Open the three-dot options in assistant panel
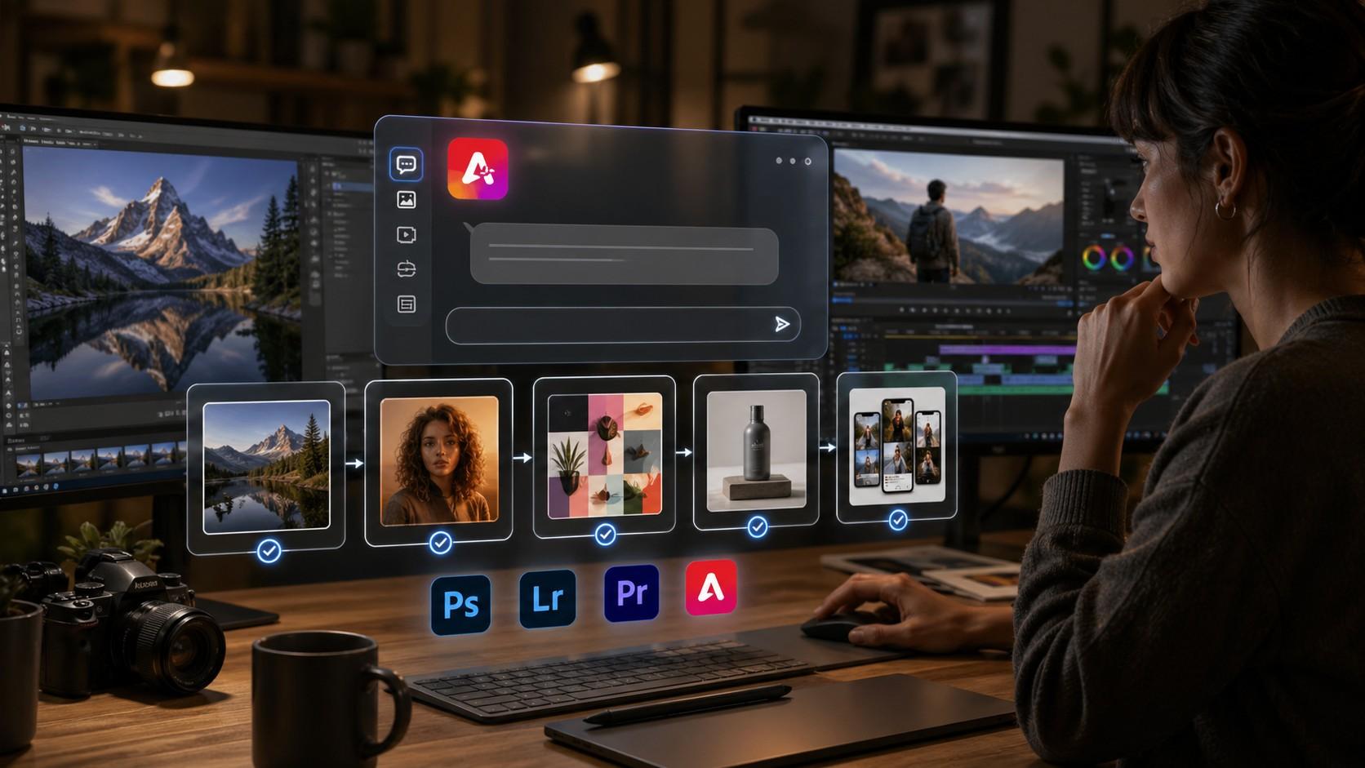1365x768 pixels. point(793,161)
